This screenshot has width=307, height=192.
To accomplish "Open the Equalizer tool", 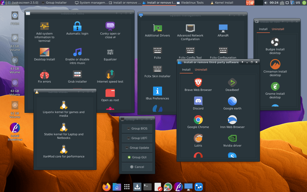I will click(110, 52).
